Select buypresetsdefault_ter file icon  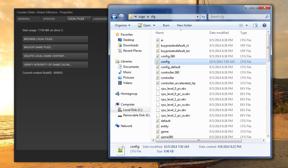(x=158, y=51)
